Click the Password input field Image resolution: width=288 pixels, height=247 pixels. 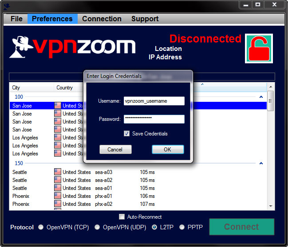[154, 119]
